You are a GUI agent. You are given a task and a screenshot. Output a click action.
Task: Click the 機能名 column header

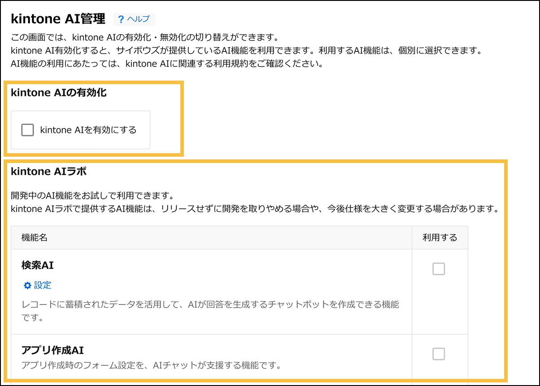click(x=35, y=238)
